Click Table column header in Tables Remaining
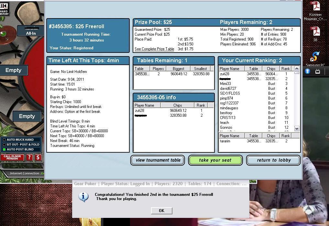Viewport: 329px width, 226px height. 142,68
